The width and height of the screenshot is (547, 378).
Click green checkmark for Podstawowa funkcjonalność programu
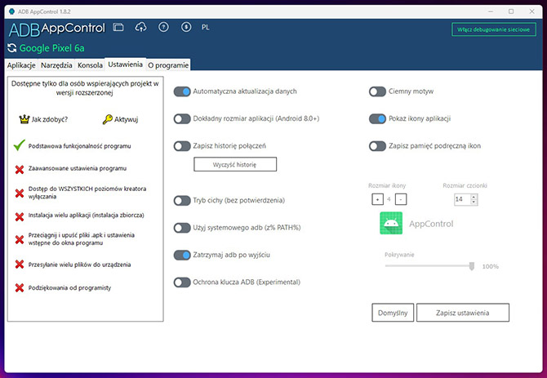(x=20, y=145)
